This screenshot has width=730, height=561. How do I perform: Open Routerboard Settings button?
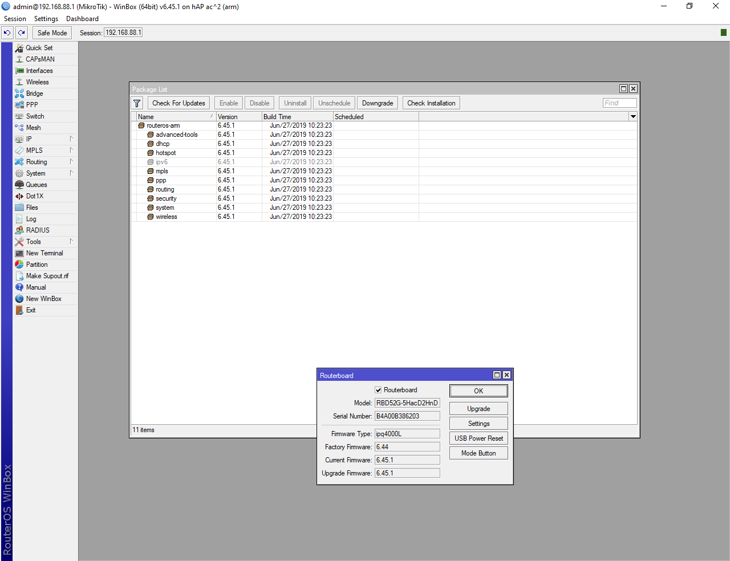[478, 424]
